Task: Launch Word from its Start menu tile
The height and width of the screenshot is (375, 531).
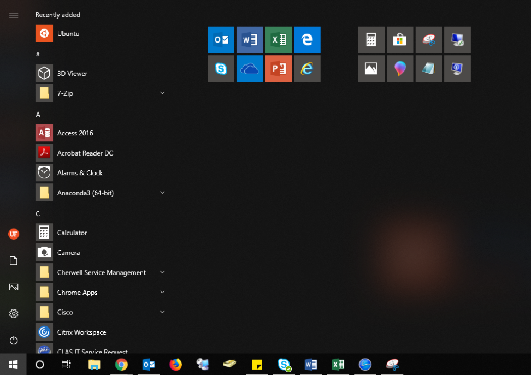Action: click(250, 40)
